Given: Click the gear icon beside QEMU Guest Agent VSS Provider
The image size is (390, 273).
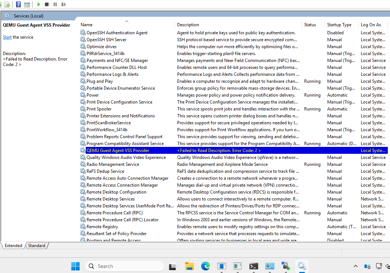Looking at the screenshot, I should click(x=83, y=151).
